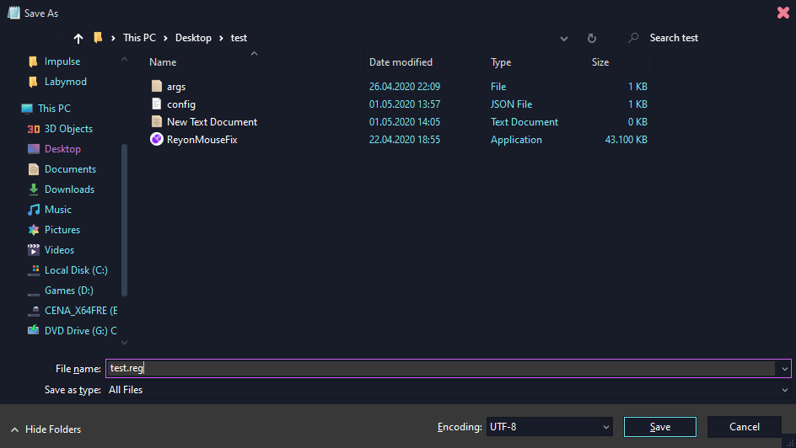This screenshot has width=796, height=448.
Task: Click the Date modified column header
Action: click(x=401, y=62)
